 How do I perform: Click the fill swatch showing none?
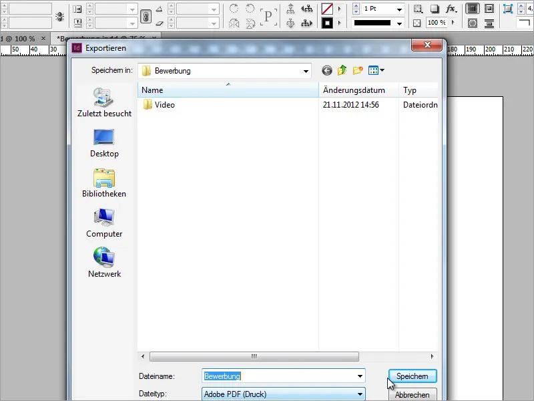327,9
